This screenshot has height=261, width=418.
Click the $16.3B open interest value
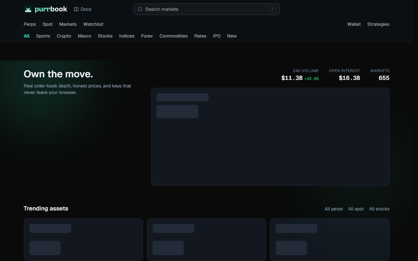coord(349,78)
